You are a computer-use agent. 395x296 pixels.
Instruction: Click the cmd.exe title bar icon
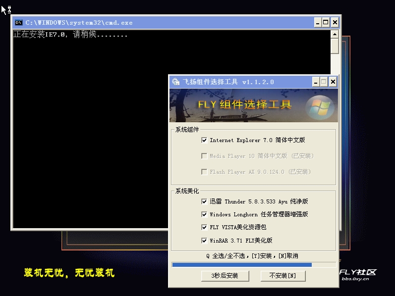click(18, 23)
